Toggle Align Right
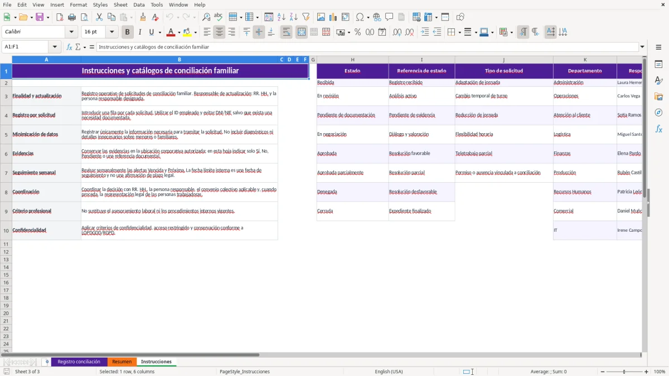 pos(231,32)
